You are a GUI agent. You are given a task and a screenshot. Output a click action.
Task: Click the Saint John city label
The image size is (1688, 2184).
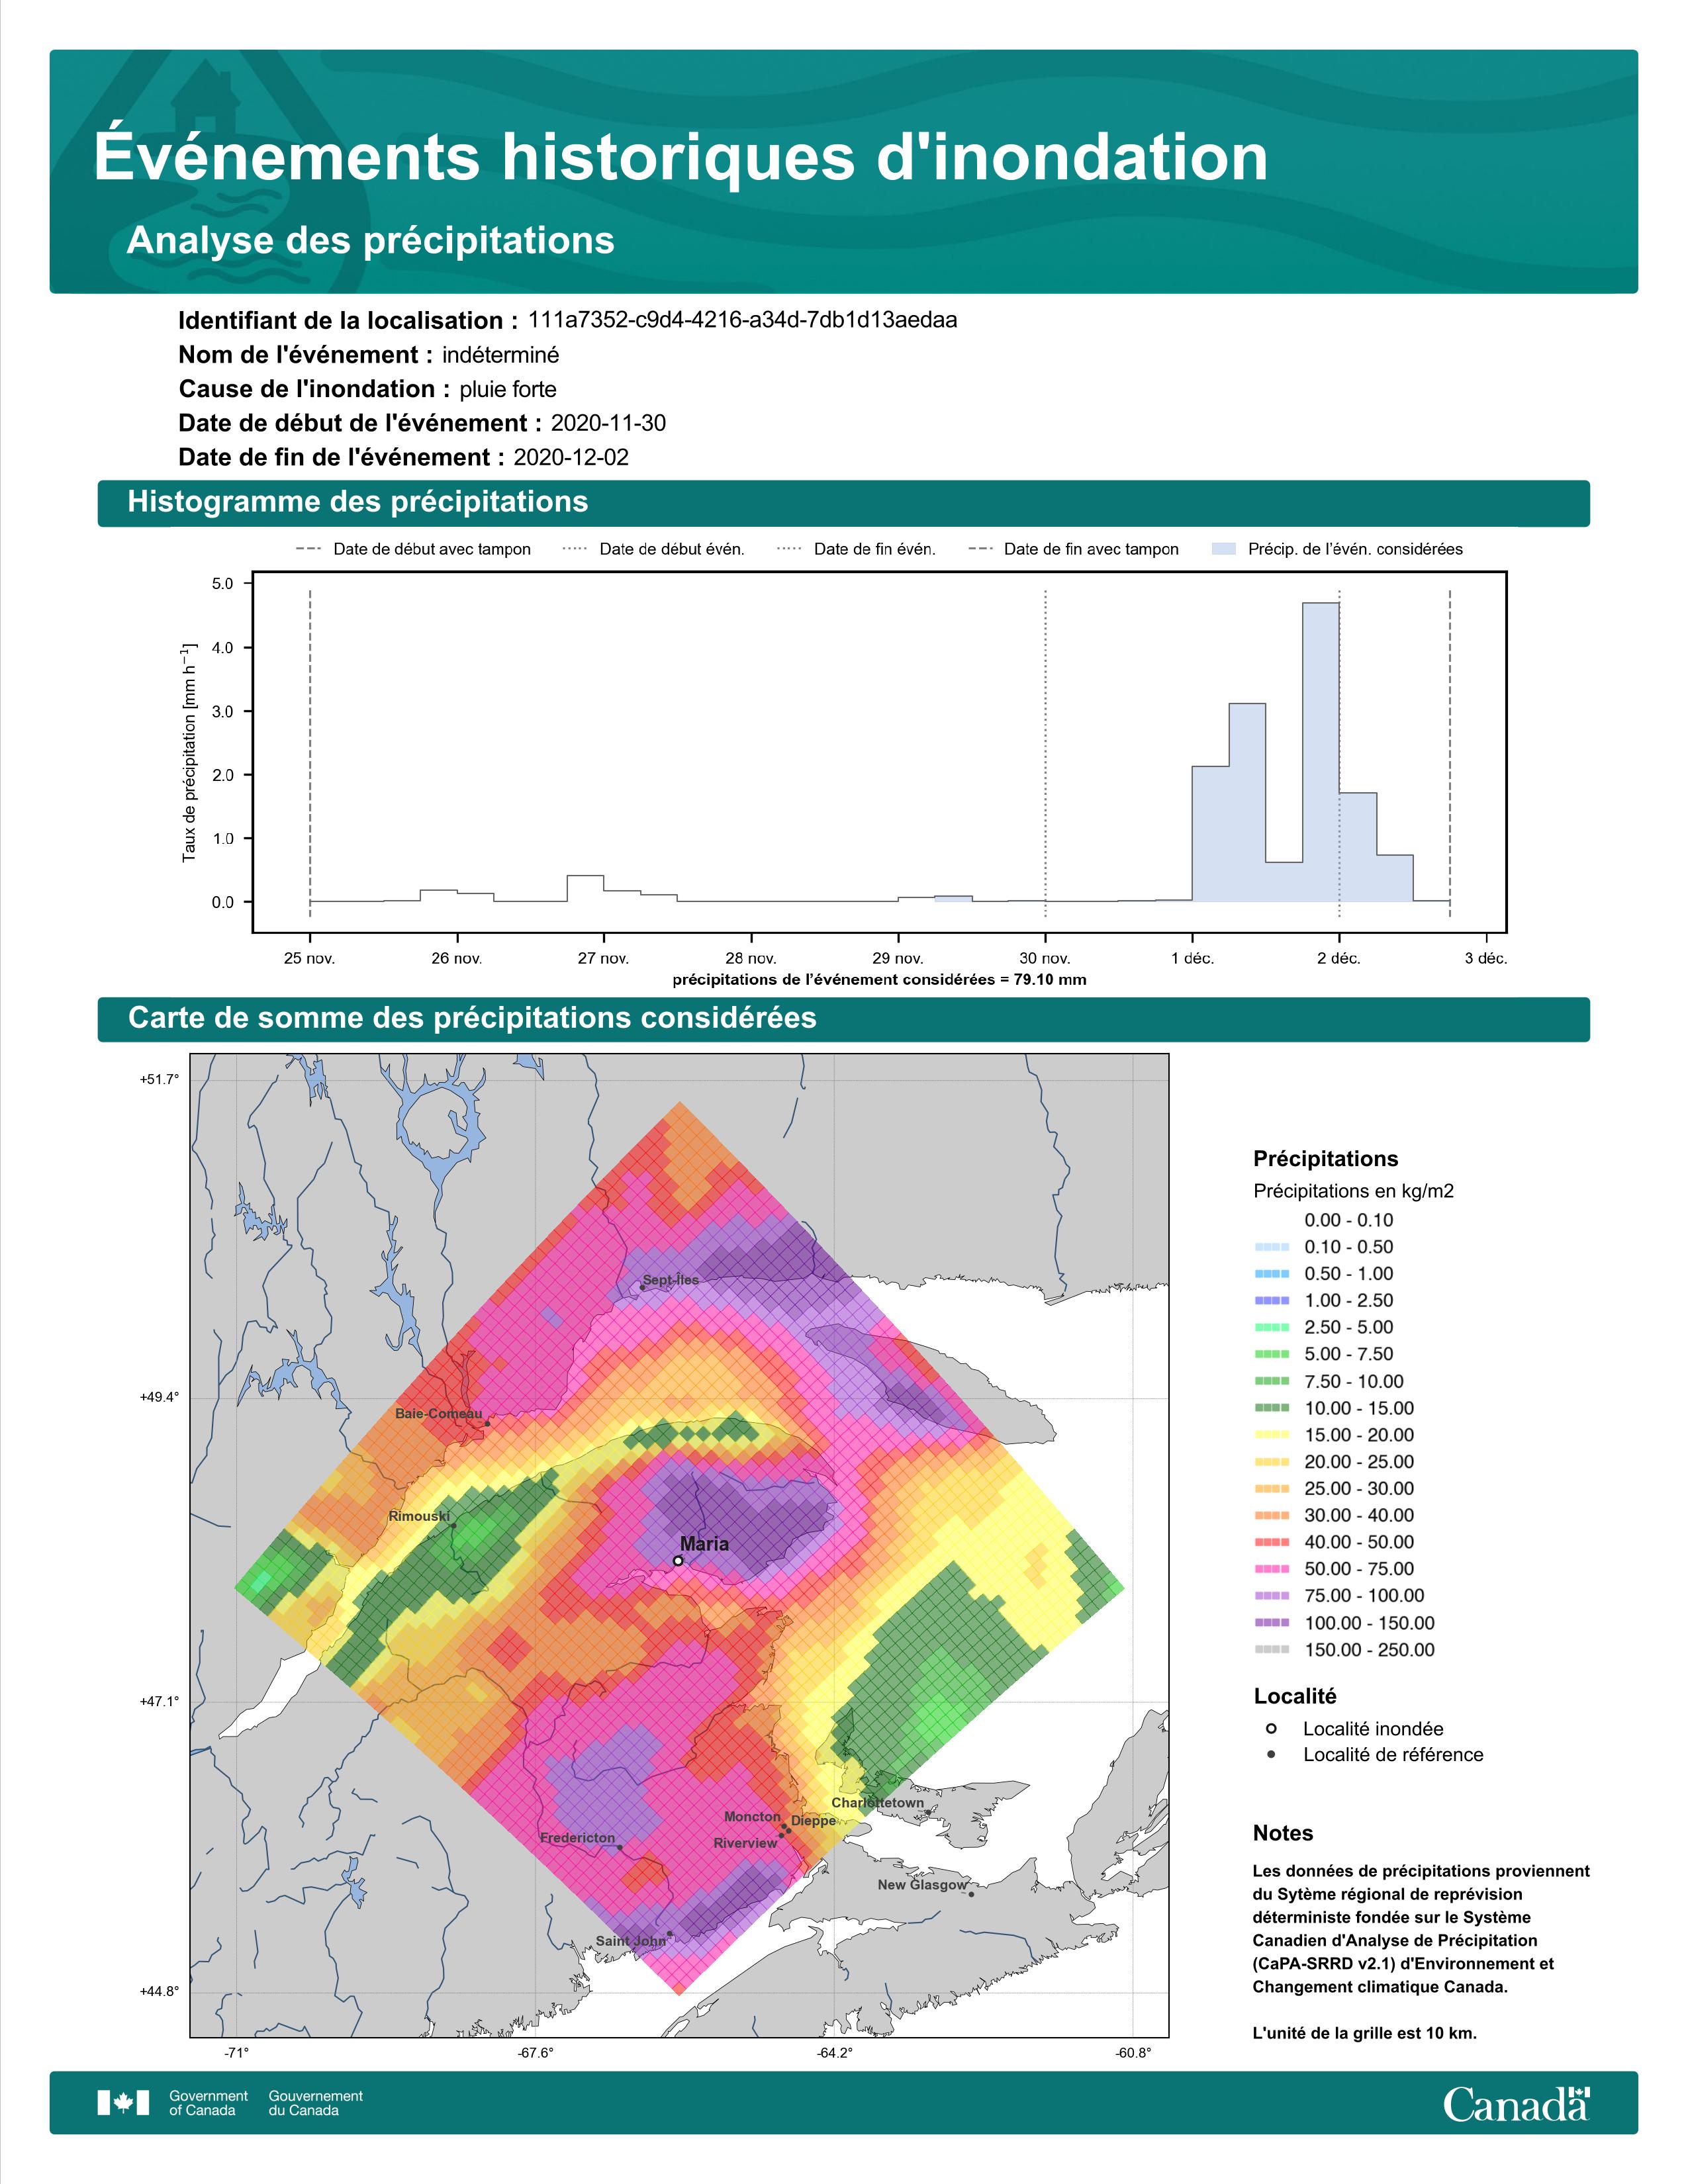[x=631, y=1941]
